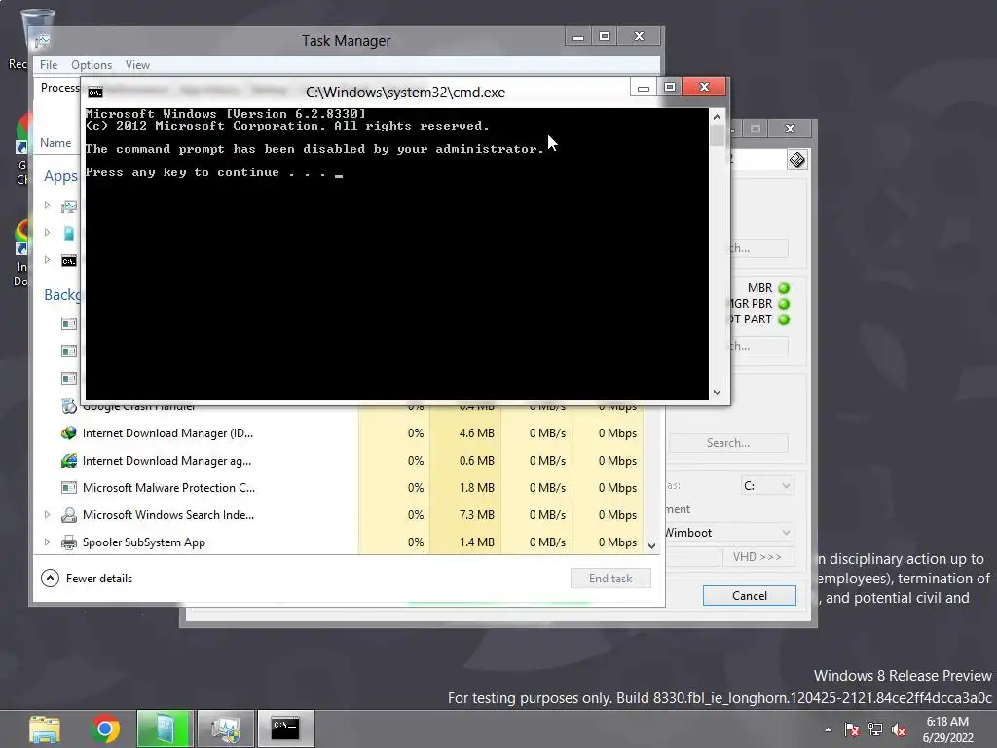The width and height of the screenshot is (997, 748).
Task: Click Cancel in the setup window
Action: (749, 596)
